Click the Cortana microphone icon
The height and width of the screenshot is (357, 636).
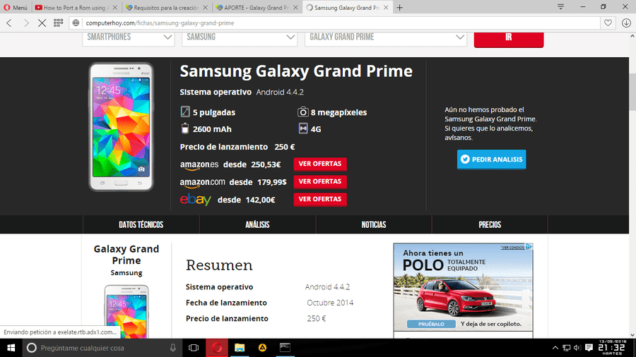point(173,348)
